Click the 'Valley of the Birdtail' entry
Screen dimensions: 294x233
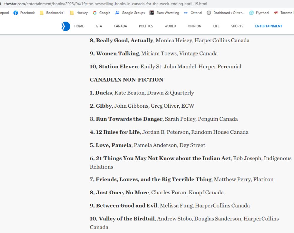tap(184, 223)
